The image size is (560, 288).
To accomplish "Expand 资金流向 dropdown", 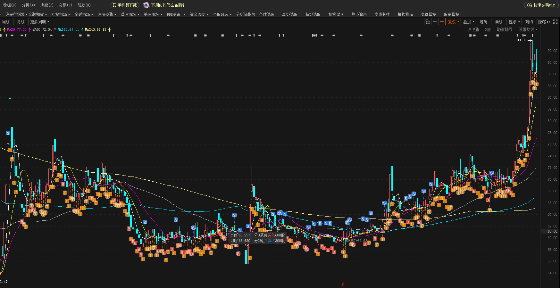I will 199,14.
